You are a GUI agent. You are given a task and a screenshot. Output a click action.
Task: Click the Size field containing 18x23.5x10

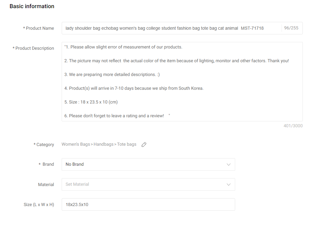click(148, 204)
